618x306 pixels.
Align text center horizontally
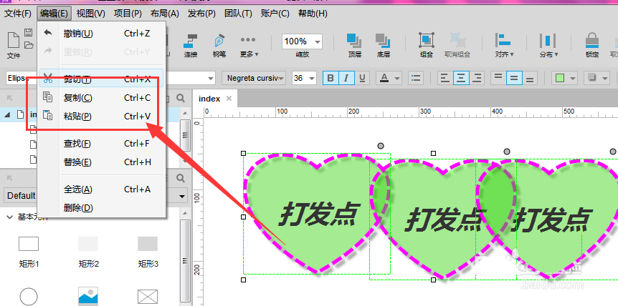[x=461, y=78]
